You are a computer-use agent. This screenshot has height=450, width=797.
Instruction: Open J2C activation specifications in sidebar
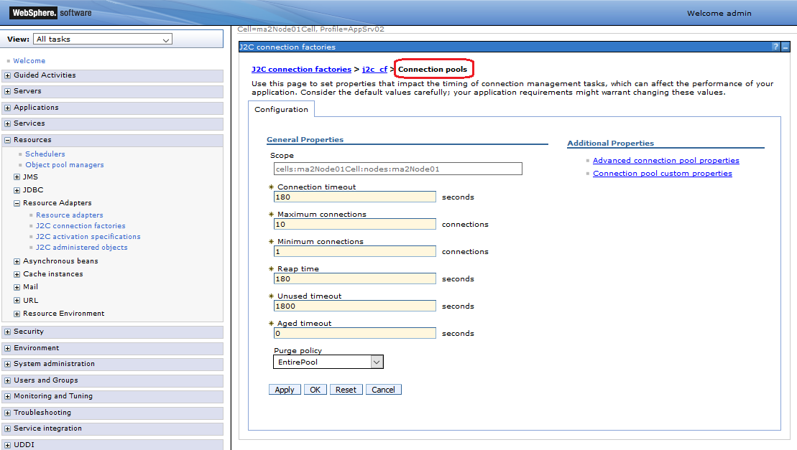(88, 237)
